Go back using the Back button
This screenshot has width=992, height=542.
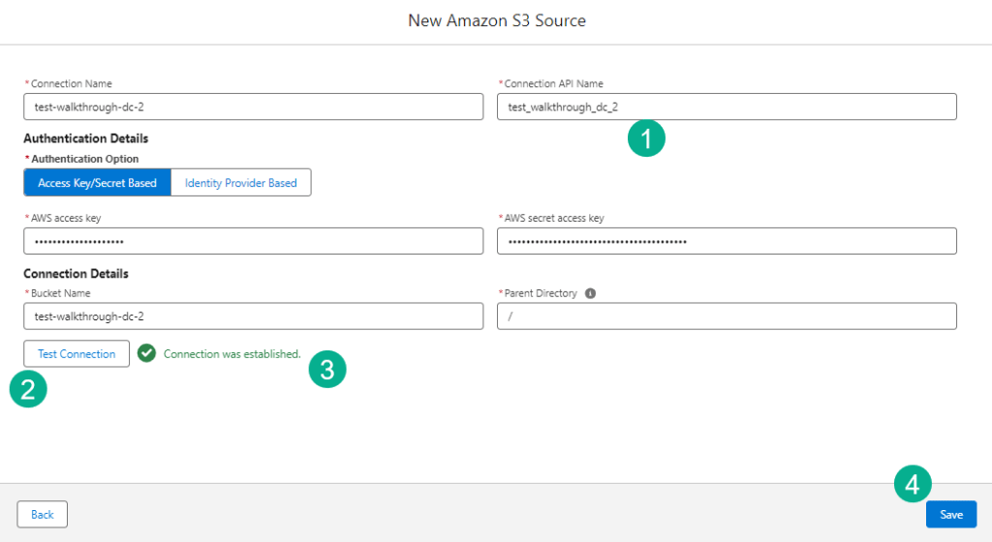click(43, 514)
